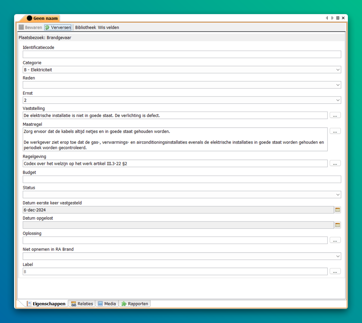
Task: Click the Bewaren save icon
Action: (x=21, y=27)
